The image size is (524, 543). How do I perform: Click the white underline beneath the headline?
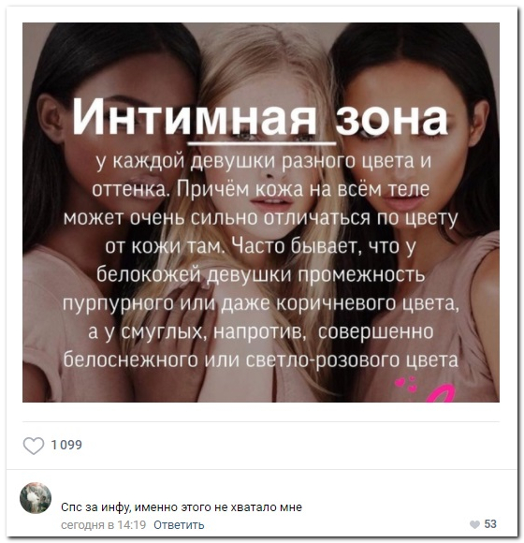[261, 142]
